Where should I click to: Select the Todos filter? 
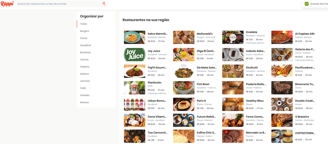pos(84,24)
